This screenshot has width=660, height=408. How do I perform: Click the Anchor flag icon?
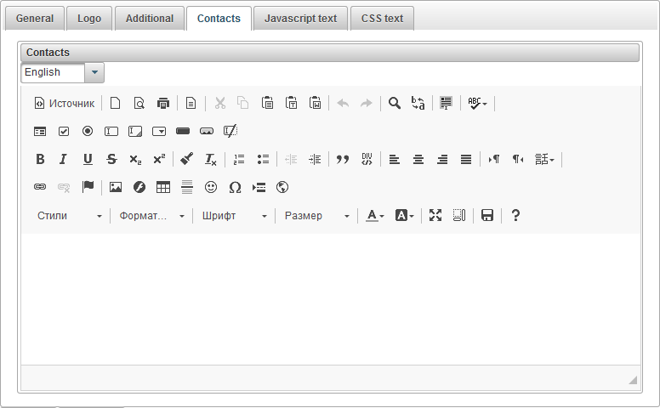coord(88,187)
